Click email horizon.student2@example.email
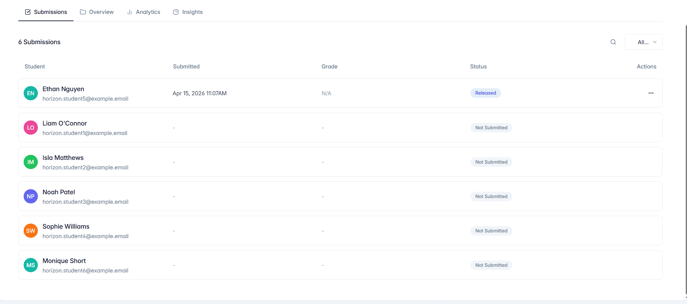The width and height of the screenshot is (687, 304). (85, 167)
